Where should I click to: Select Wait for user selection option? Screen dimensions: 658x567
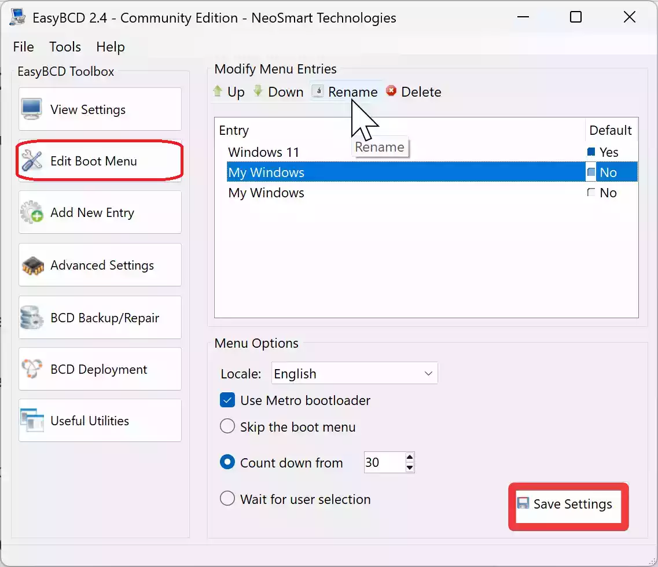coord(227,499)
